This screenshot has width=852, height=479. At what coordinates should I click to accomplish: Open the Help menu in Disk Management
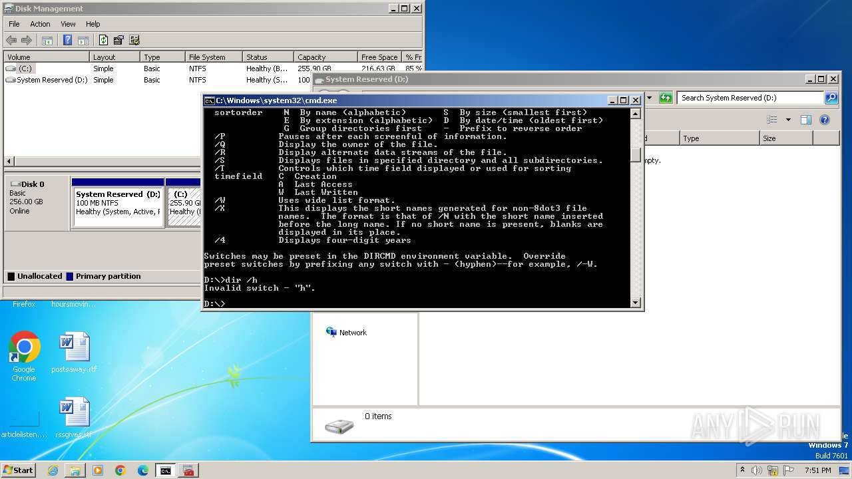click(93, 24)
